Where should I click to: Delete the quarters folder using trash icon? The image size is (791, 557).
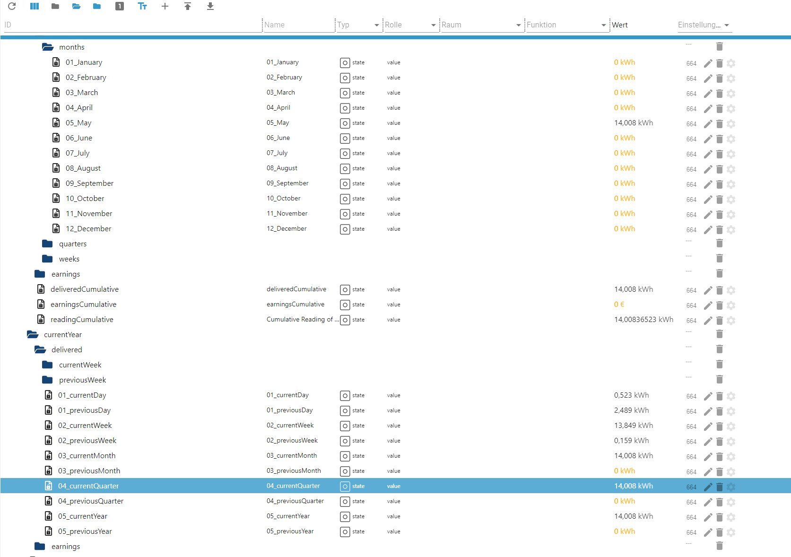[x=719, y=243]
